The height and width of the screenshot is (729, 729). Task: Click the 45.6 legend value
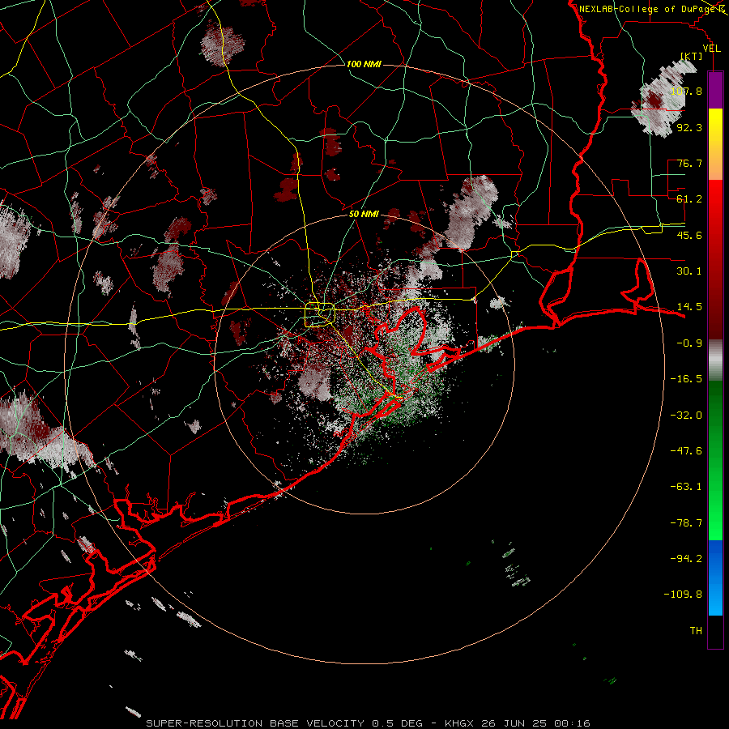tap(689, 235)
